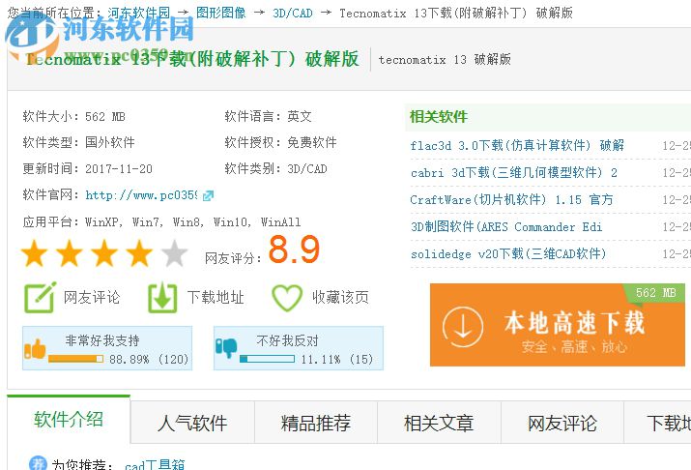The image size is (691, 470).
Task: Click the 562 MB green corner ribbon
Action: [655, 293]
